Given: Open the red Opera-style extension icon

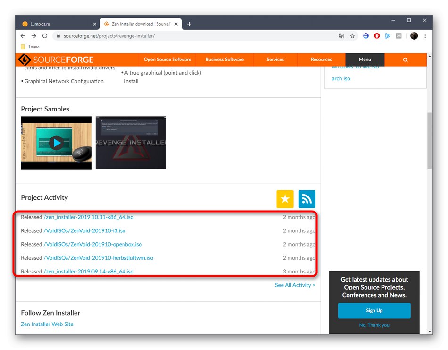Looking at the screenshot, I should 377,36.
